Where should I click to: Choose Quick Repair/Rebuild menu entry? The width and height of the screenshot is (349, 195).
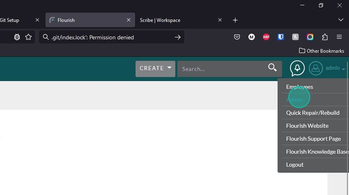pyautogui.click(x=312, y=113)
